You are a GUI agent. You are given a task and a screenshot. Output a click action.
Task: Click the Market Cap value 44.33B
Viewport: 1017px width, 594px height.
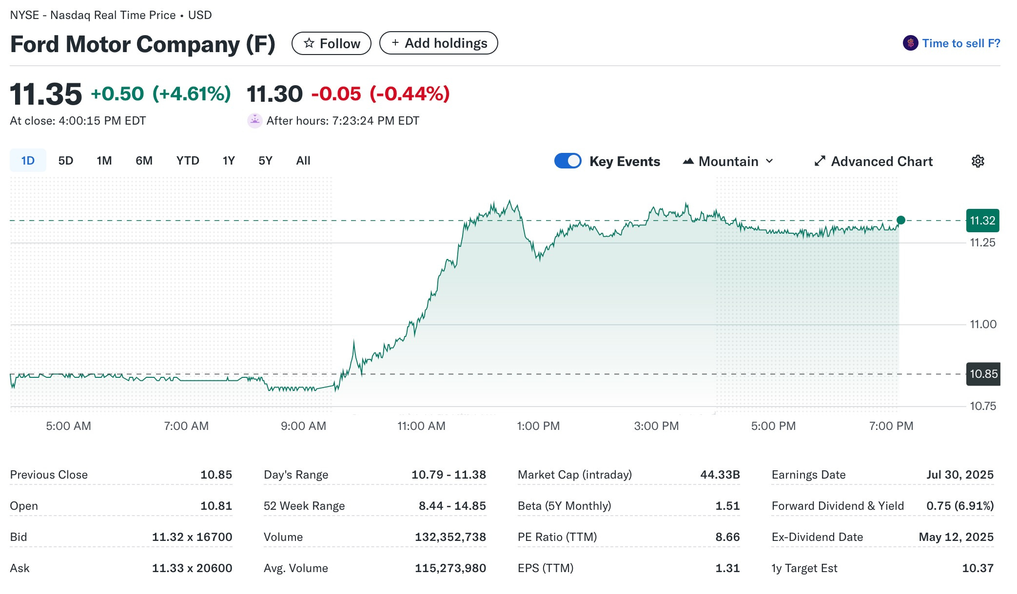[720, 475]
